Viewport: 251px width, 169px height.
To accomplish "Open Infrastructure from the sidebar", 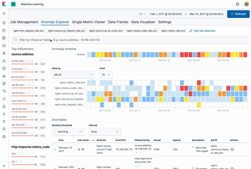I will (x=4, y=76).
